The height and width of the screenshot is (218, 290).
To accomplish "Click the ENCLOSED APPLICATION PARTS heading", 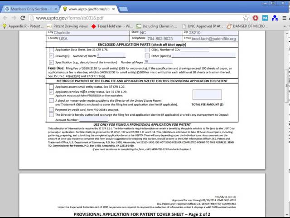I will pos(142,45).
